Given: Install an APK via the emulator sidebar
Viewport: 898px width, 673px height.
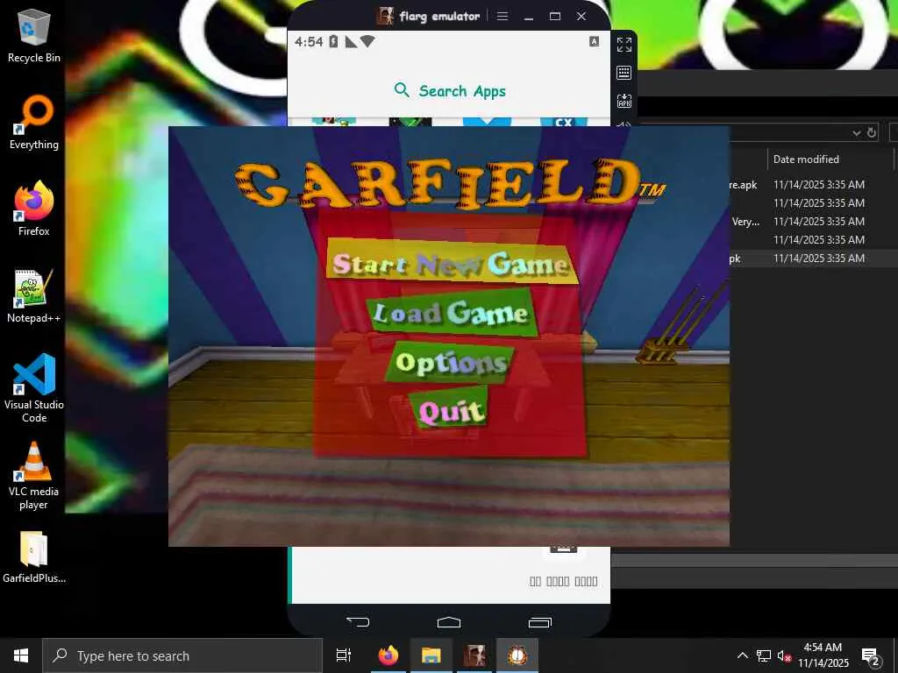Looking at the screenshot, I should click(624, 101).
